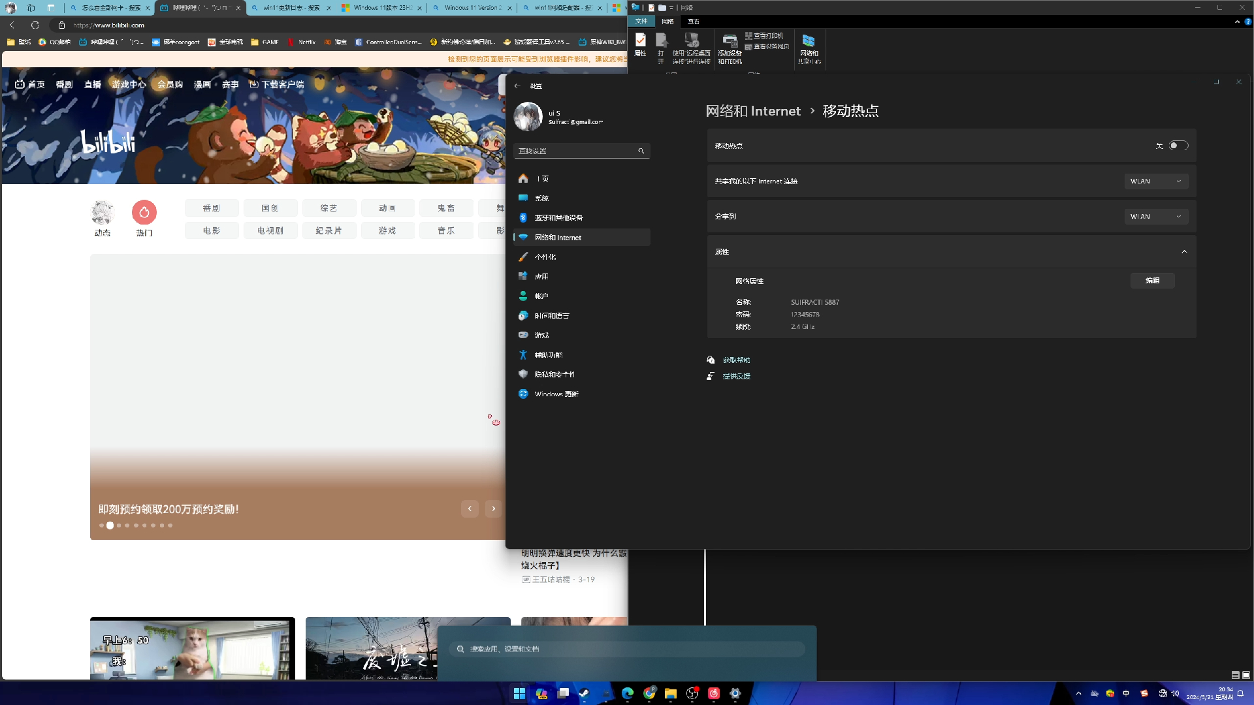Viewport: 1254px width, 705px height.
Task: Click the Edit (编辑) network properties button
Action: [1152, 280]
